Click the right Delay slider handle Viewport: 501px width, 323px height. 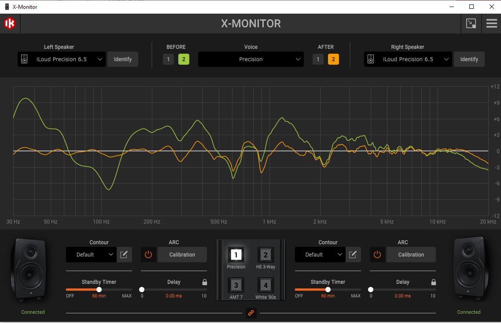(371, 290)
